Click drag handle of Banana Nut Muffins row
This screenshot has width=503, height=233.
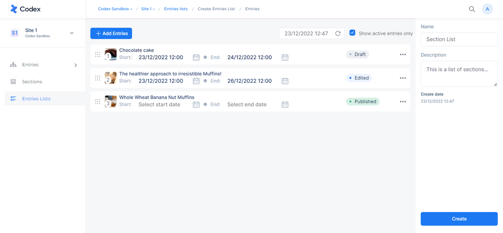click(x=98, y=101)
